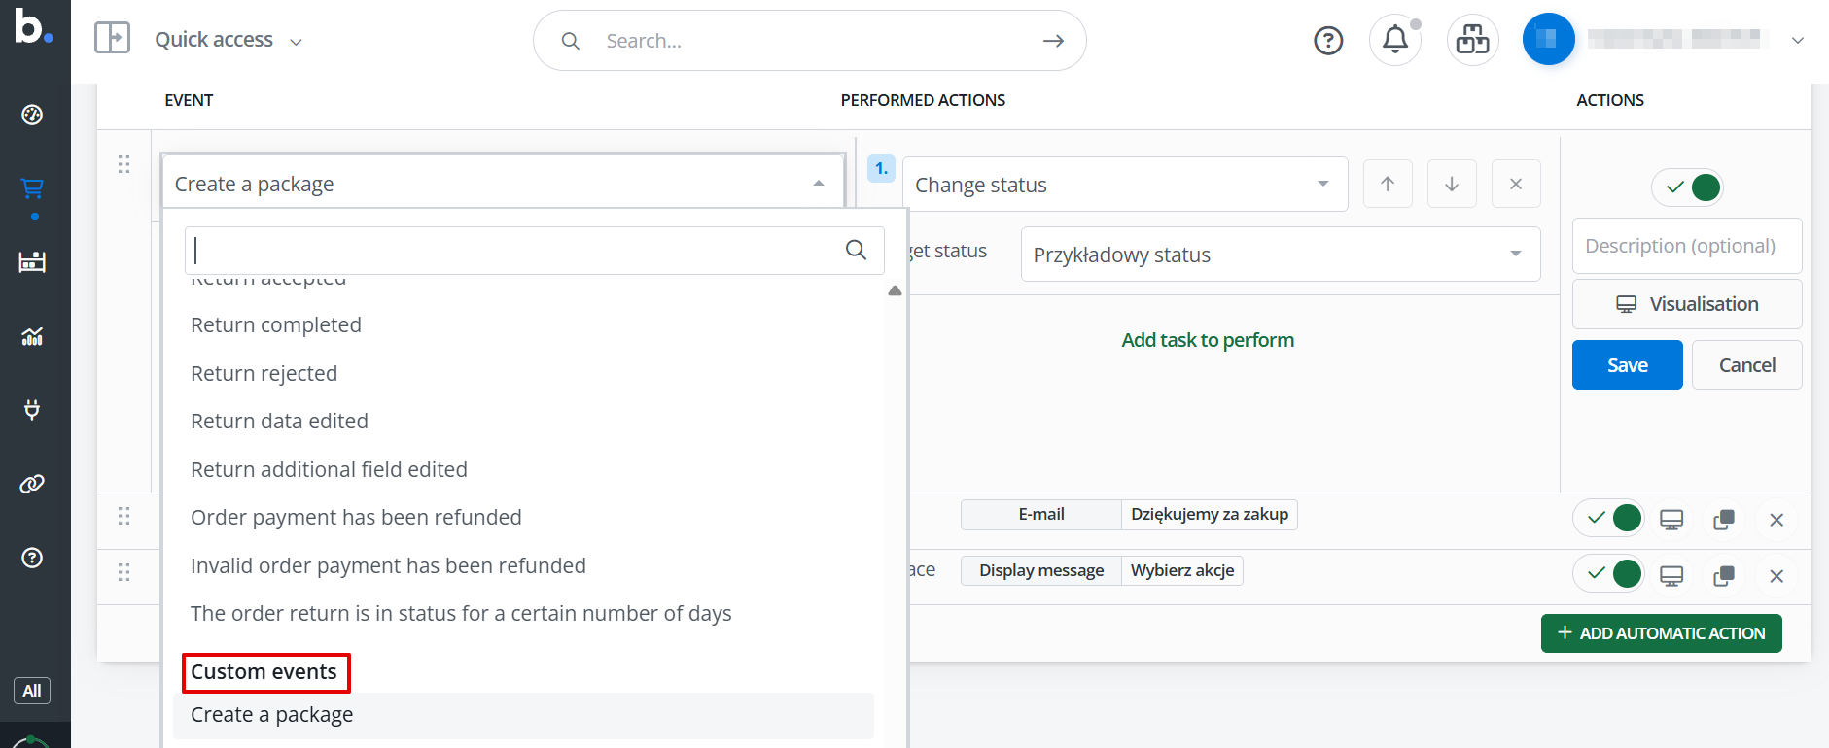1829x748 pixels.
Task: Delete the Display message action row
Action: [1776, 576]
